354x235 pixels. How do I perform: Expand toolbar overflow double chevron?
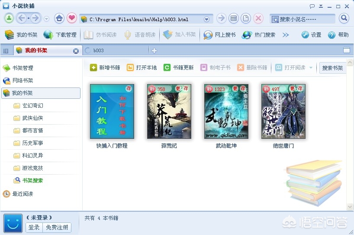pos(286,35)
